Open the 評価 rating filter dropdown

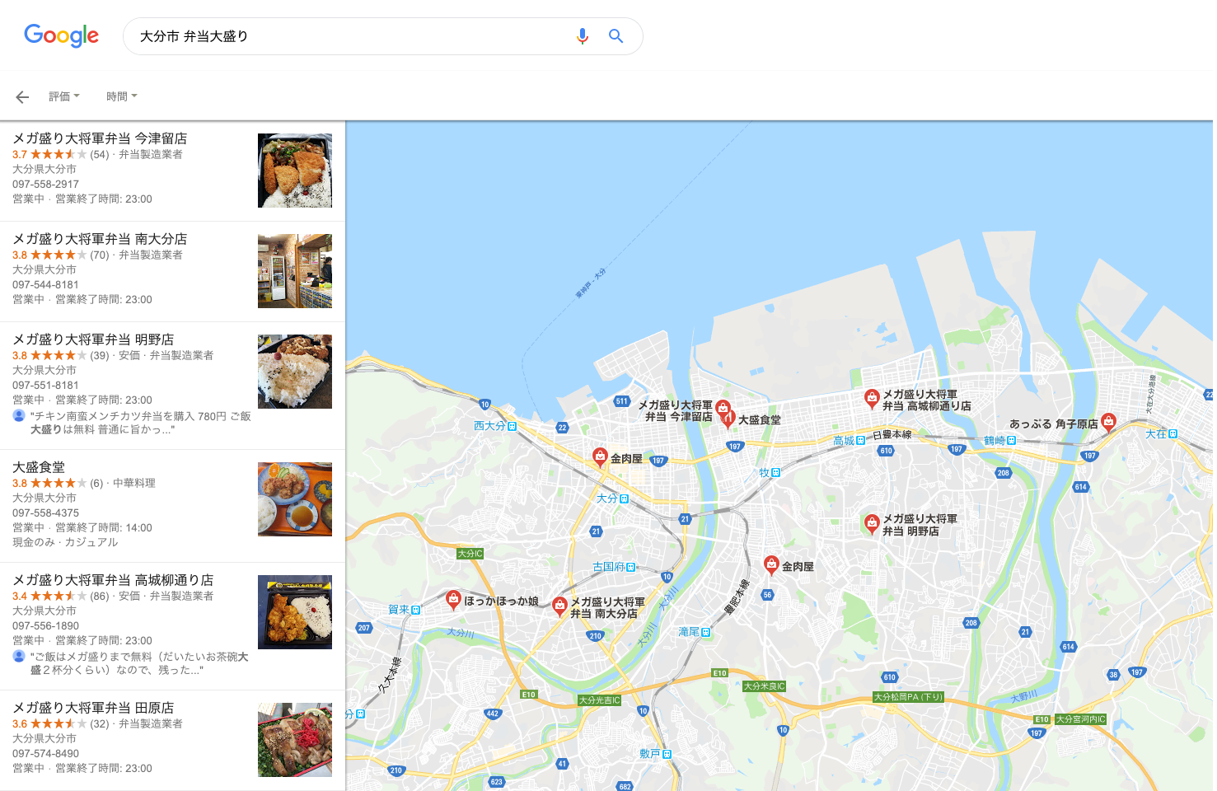click(64, 96)
